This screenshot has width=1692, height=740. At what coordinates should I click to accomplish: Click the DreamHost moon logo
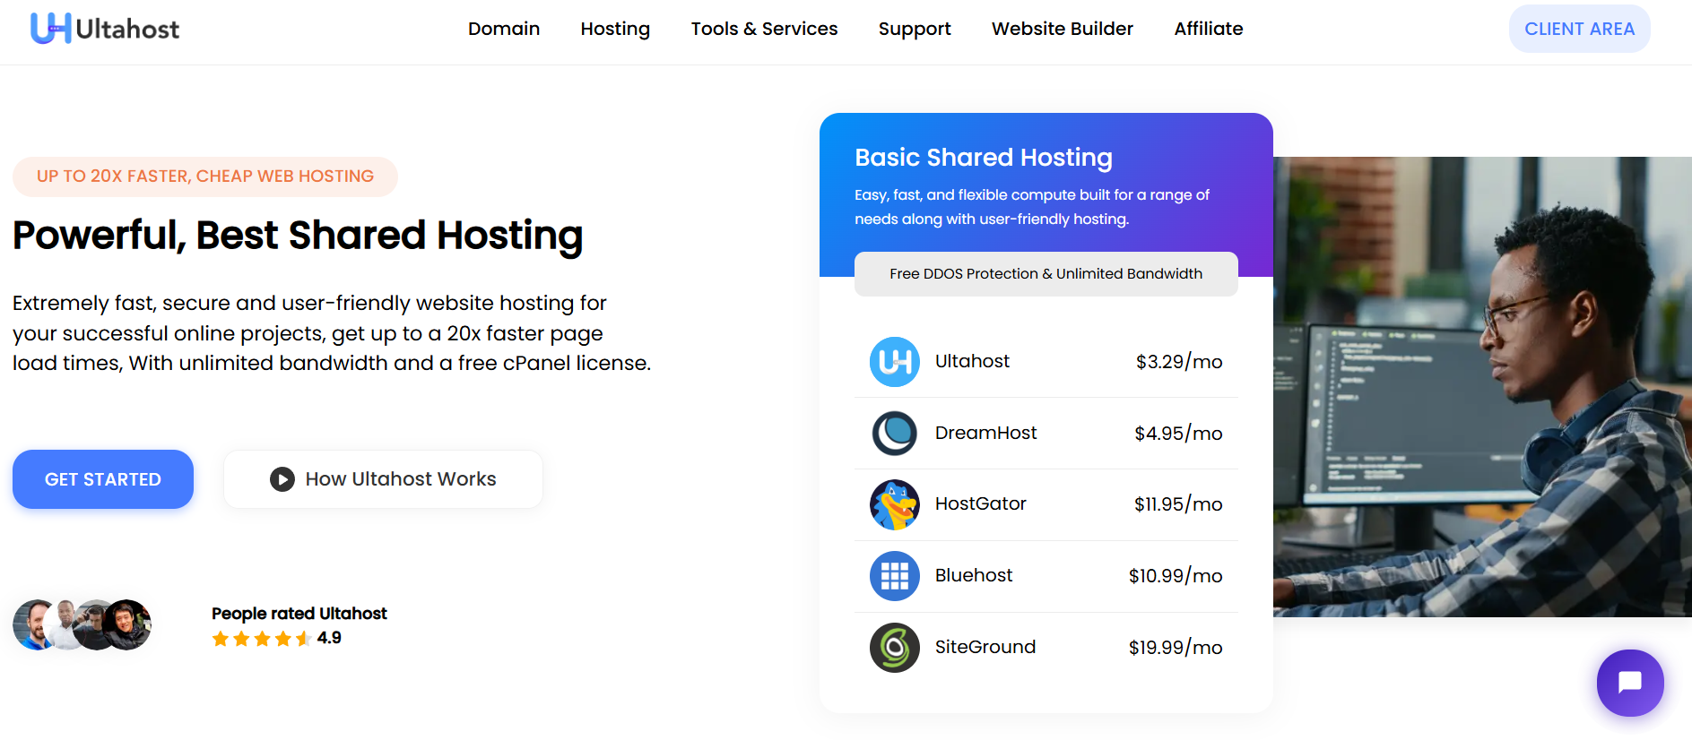click(x=895, y=434)
